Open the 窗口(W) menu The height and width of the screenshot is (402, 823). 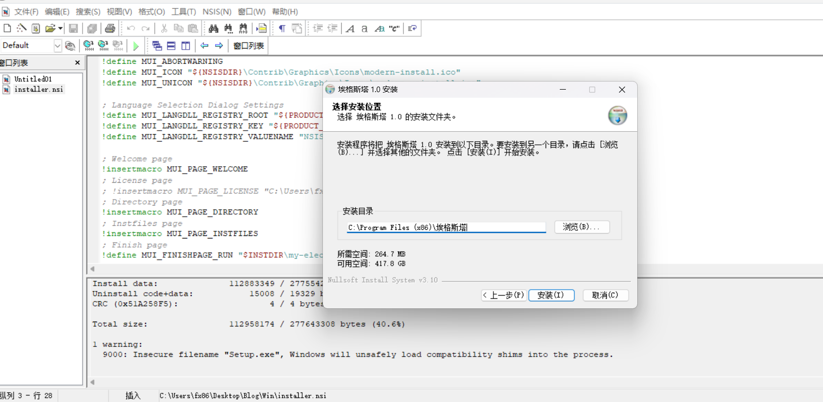[x=252, y=11]
